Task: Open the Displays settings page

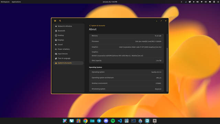Action: pyautogui.click(x=68, y=40)
